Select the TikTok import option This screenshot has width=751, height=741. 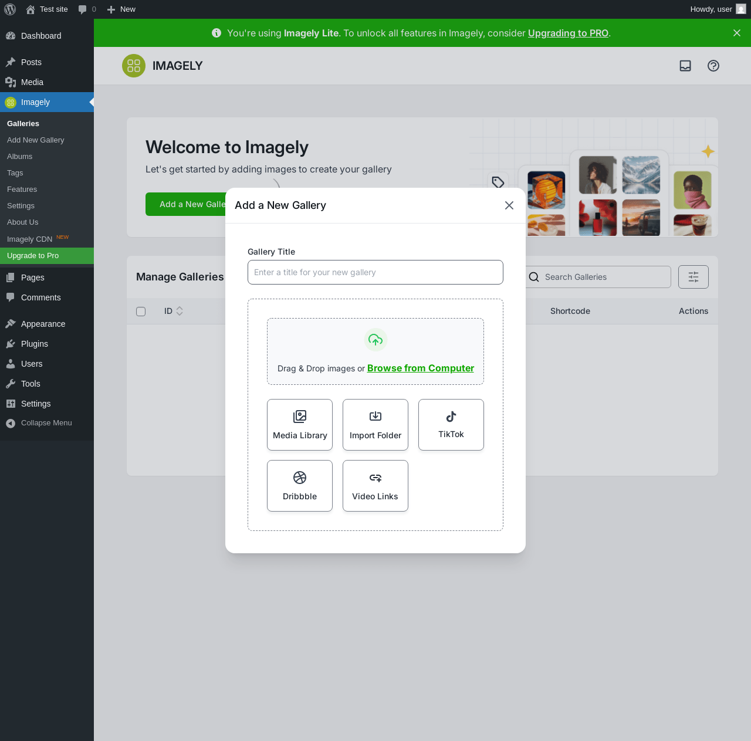coord(451,425)
